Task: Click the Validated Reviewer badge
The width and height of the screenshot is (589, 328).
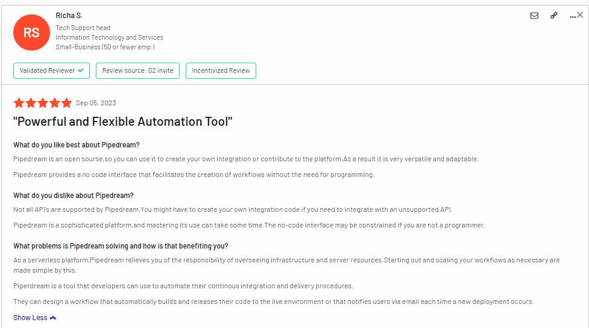Action: 51,70
